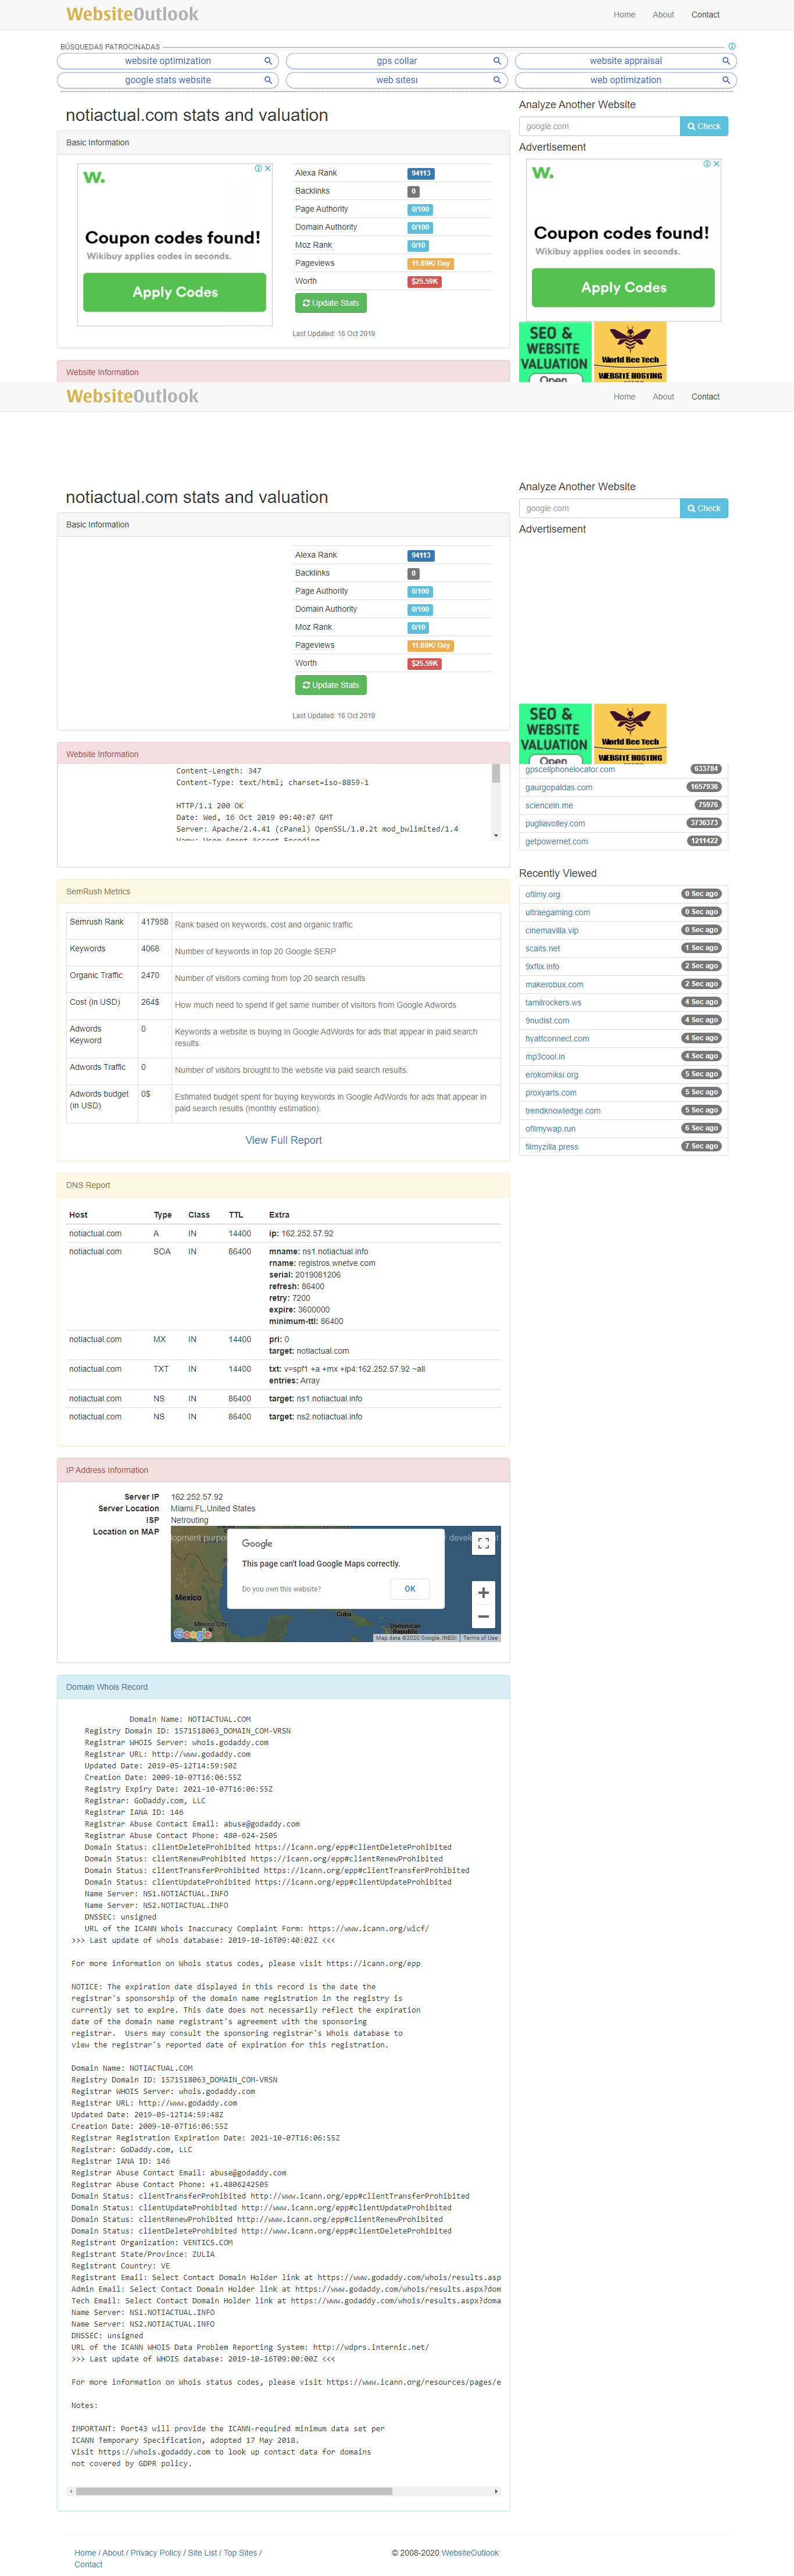The image size is (794, 2576).
Task: Click Apply Codes in the right sidebar ad
Action: pos(623,287)
